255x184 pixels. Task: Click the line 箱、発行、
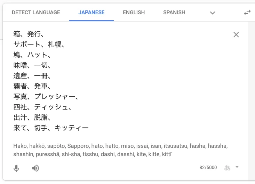[29, 34]
